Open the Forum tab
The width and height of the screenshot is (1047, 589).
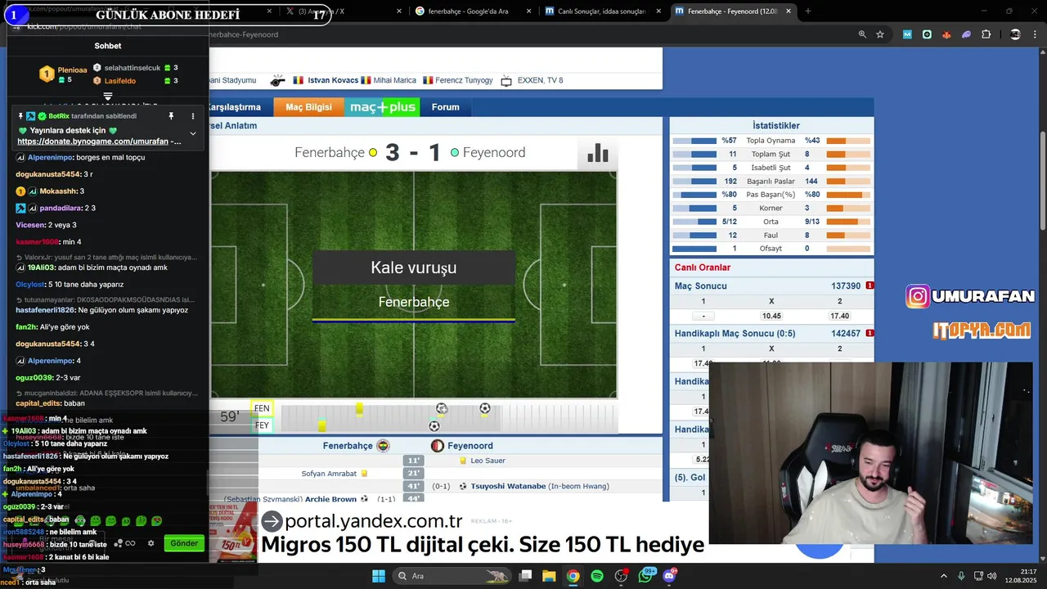pyautogui.click(x=446, y=107)
